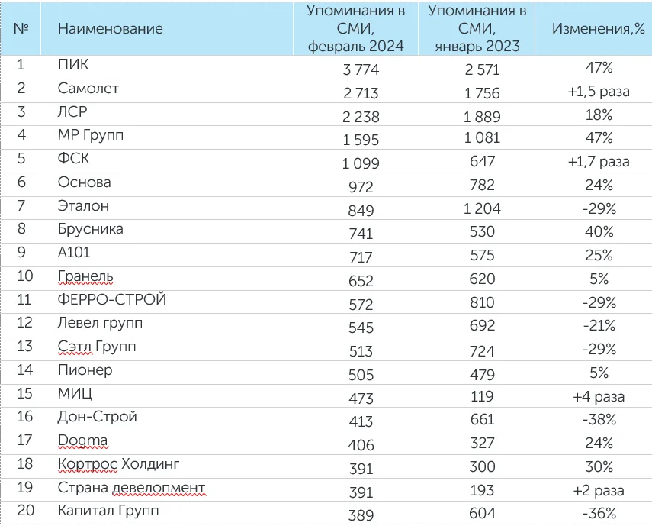
Task: Click the "Дон-Строй" cell
Action: click(x=97, y=417)
